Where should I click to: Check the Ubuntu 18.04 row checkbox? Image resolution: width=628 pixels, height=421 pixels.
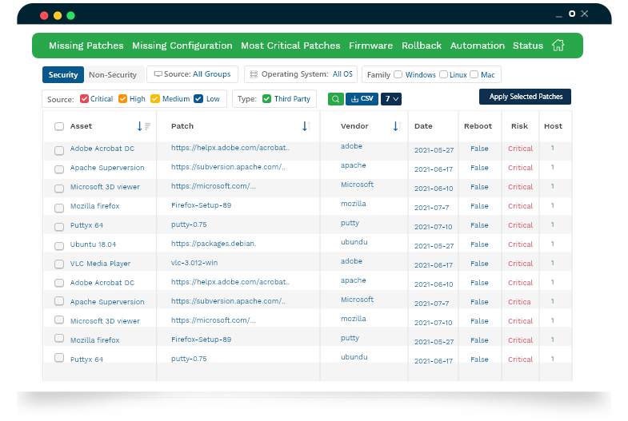tap(59, 245)
